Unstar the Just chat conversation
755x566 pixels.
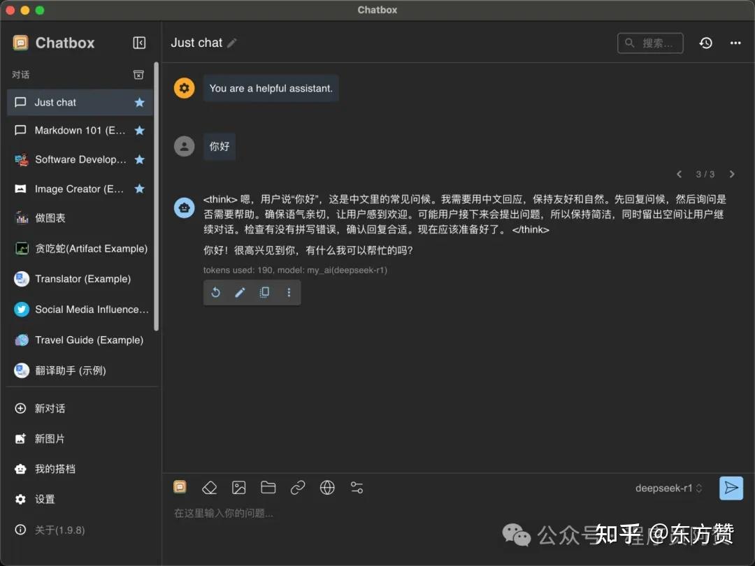pyautogui.click(x=140, y=102)
